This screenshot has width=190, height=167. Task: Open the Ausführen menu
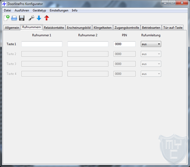(22, 10)
